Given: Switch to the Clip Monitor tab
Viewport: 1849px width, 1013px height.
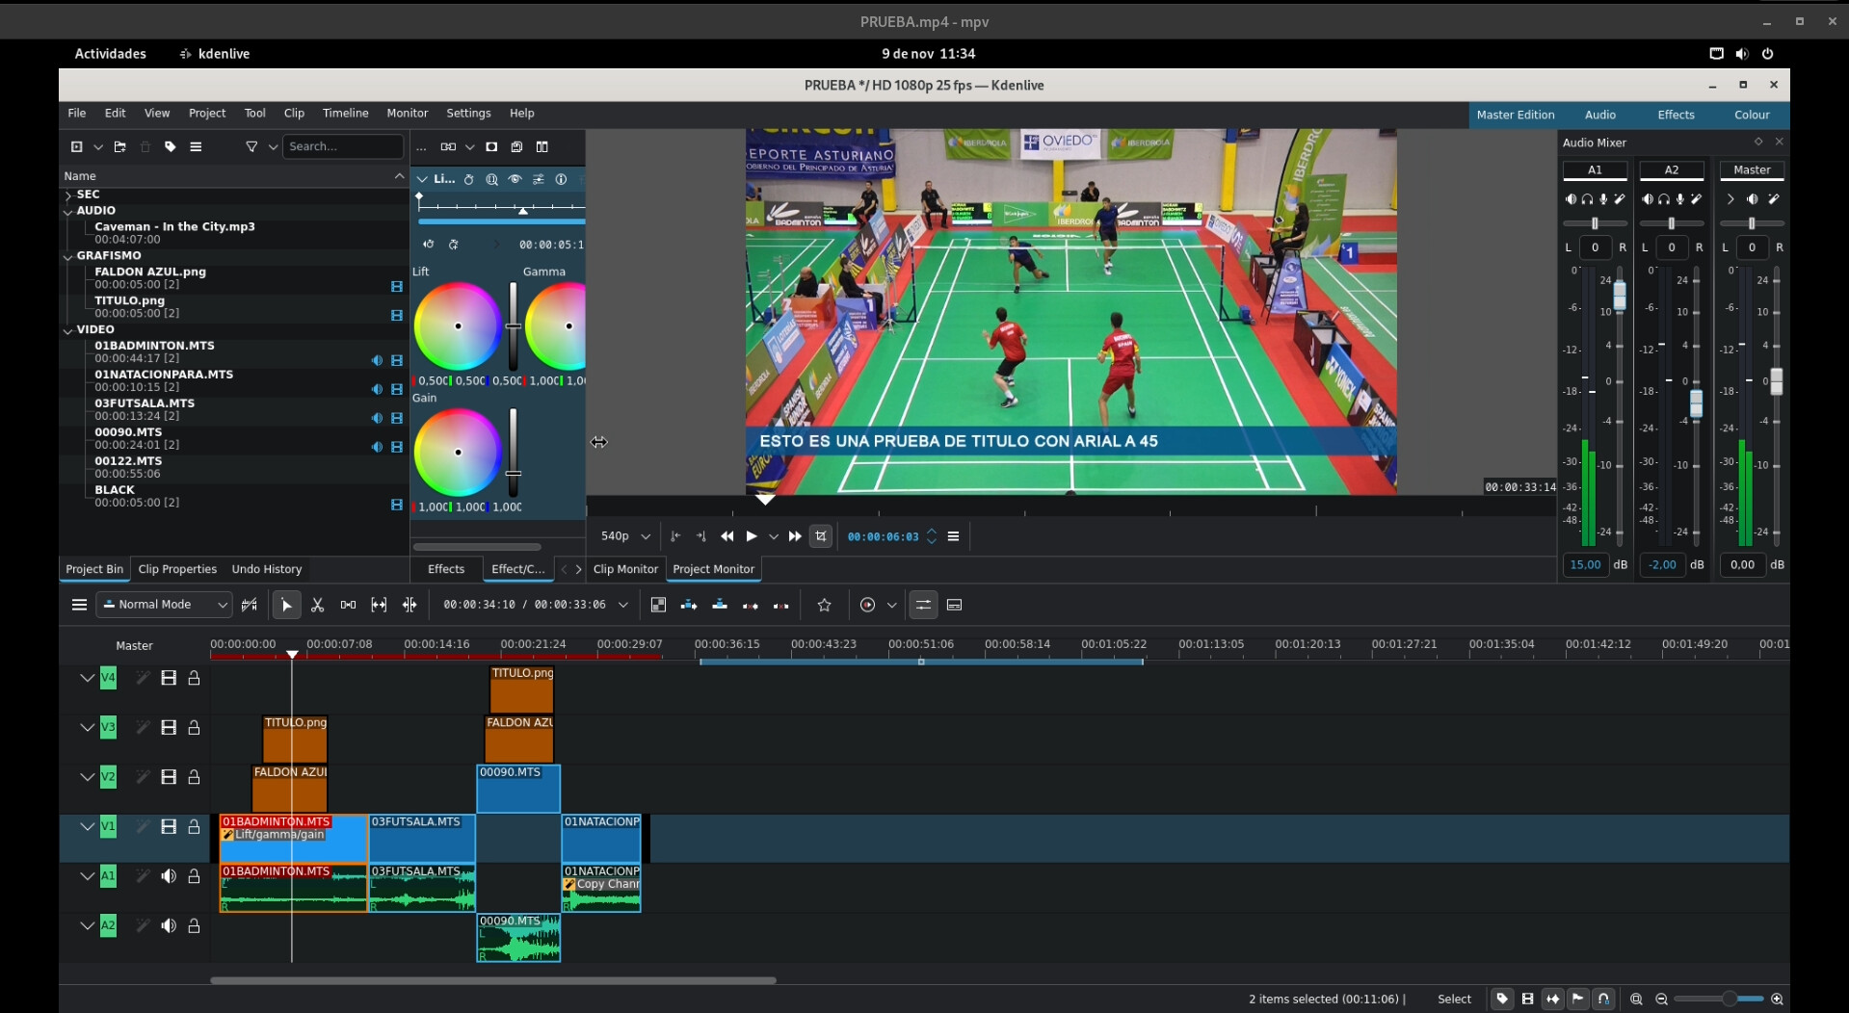Looking at the screenshot, I should 625,569.
